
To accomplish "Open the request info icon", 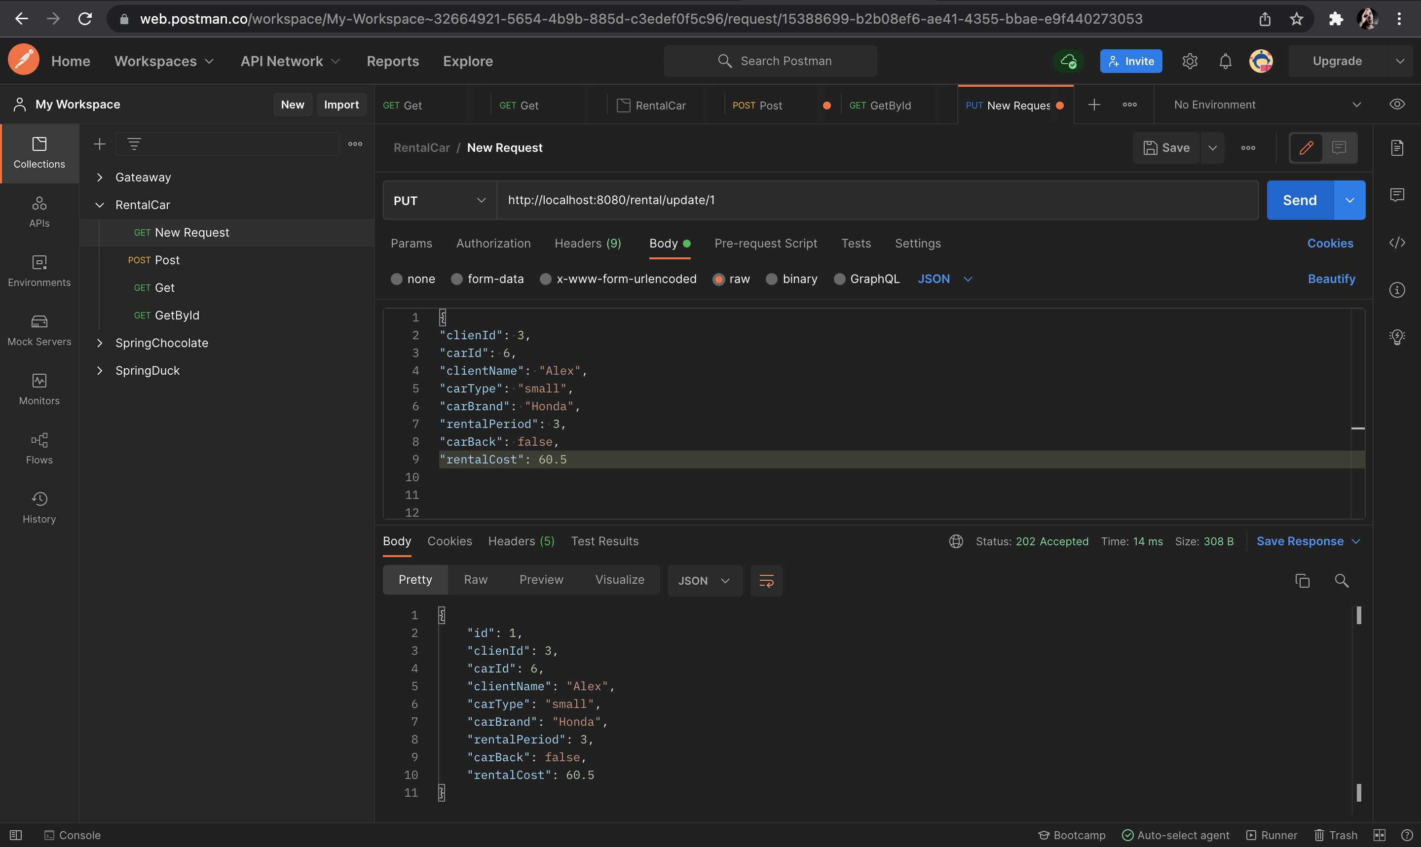I will pyautogui.click(x=1397, y=290).
